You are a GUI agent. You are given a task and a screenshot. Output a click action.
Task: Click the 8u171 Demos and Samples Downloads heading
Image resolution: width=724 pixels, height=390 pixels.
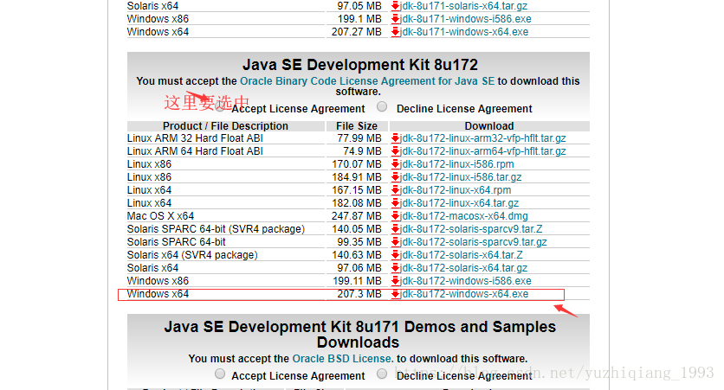[x=359, y=334]
